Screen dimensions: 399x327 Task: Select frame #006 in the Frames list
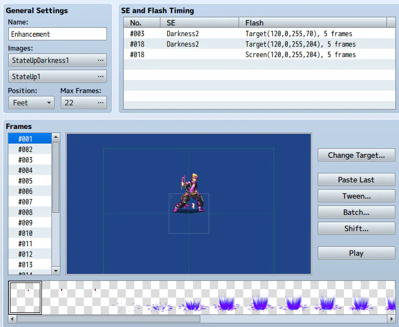pyautogui.click(x=30, y=191)
